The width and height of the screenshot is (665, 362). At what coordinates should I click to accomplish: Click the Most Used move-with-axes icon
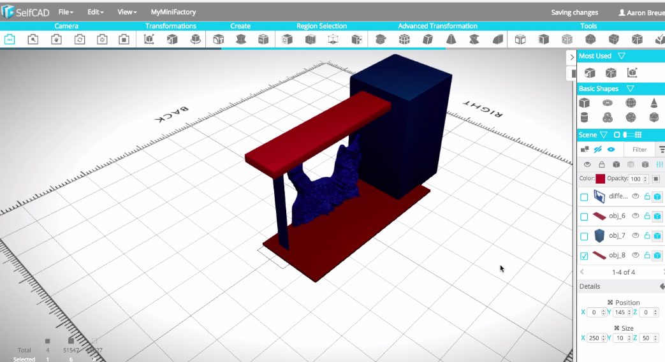[632, 73]
